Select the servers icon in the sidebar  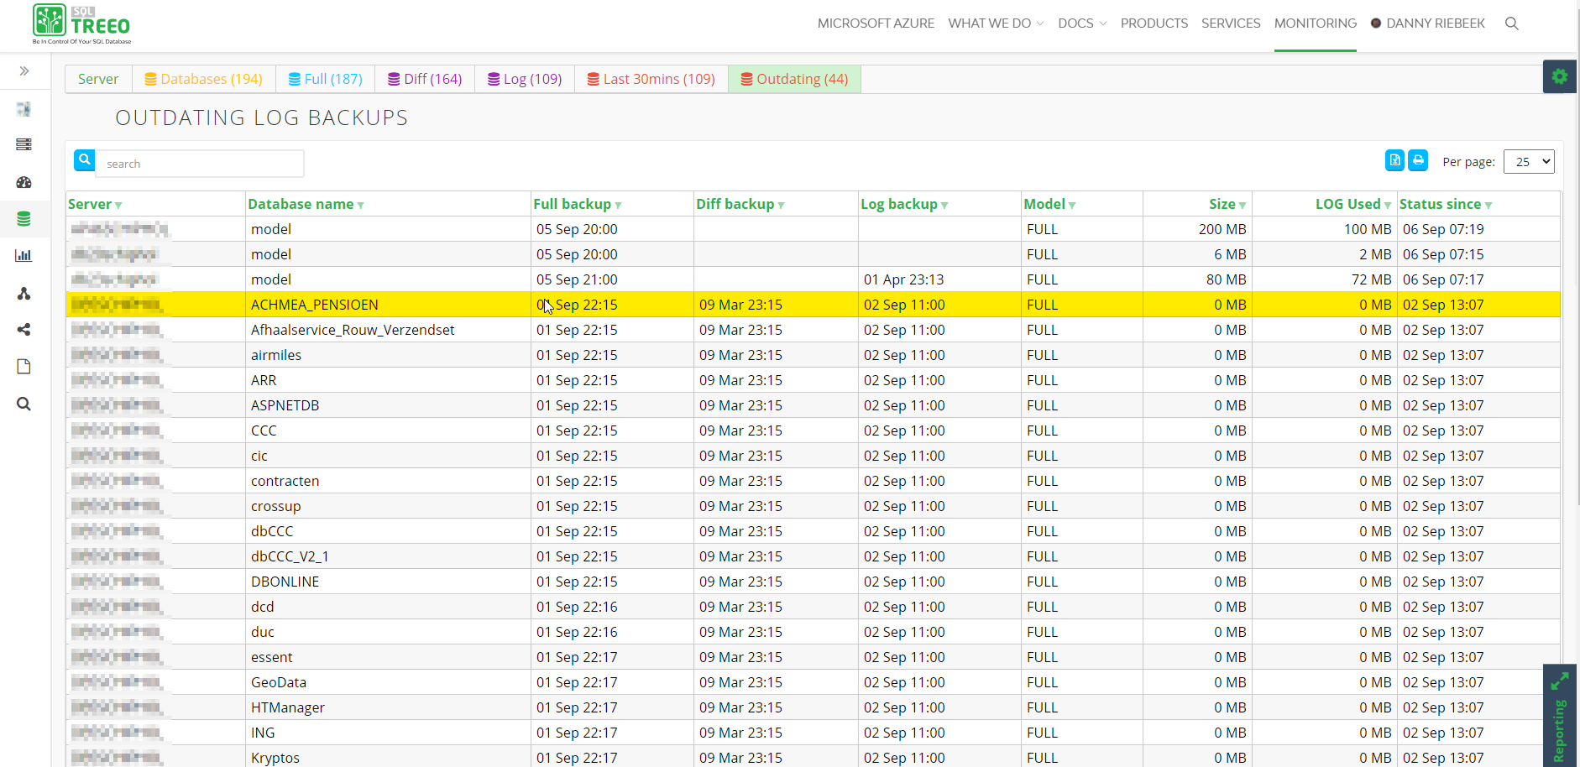pyautogui.click(x=24, y=144)
